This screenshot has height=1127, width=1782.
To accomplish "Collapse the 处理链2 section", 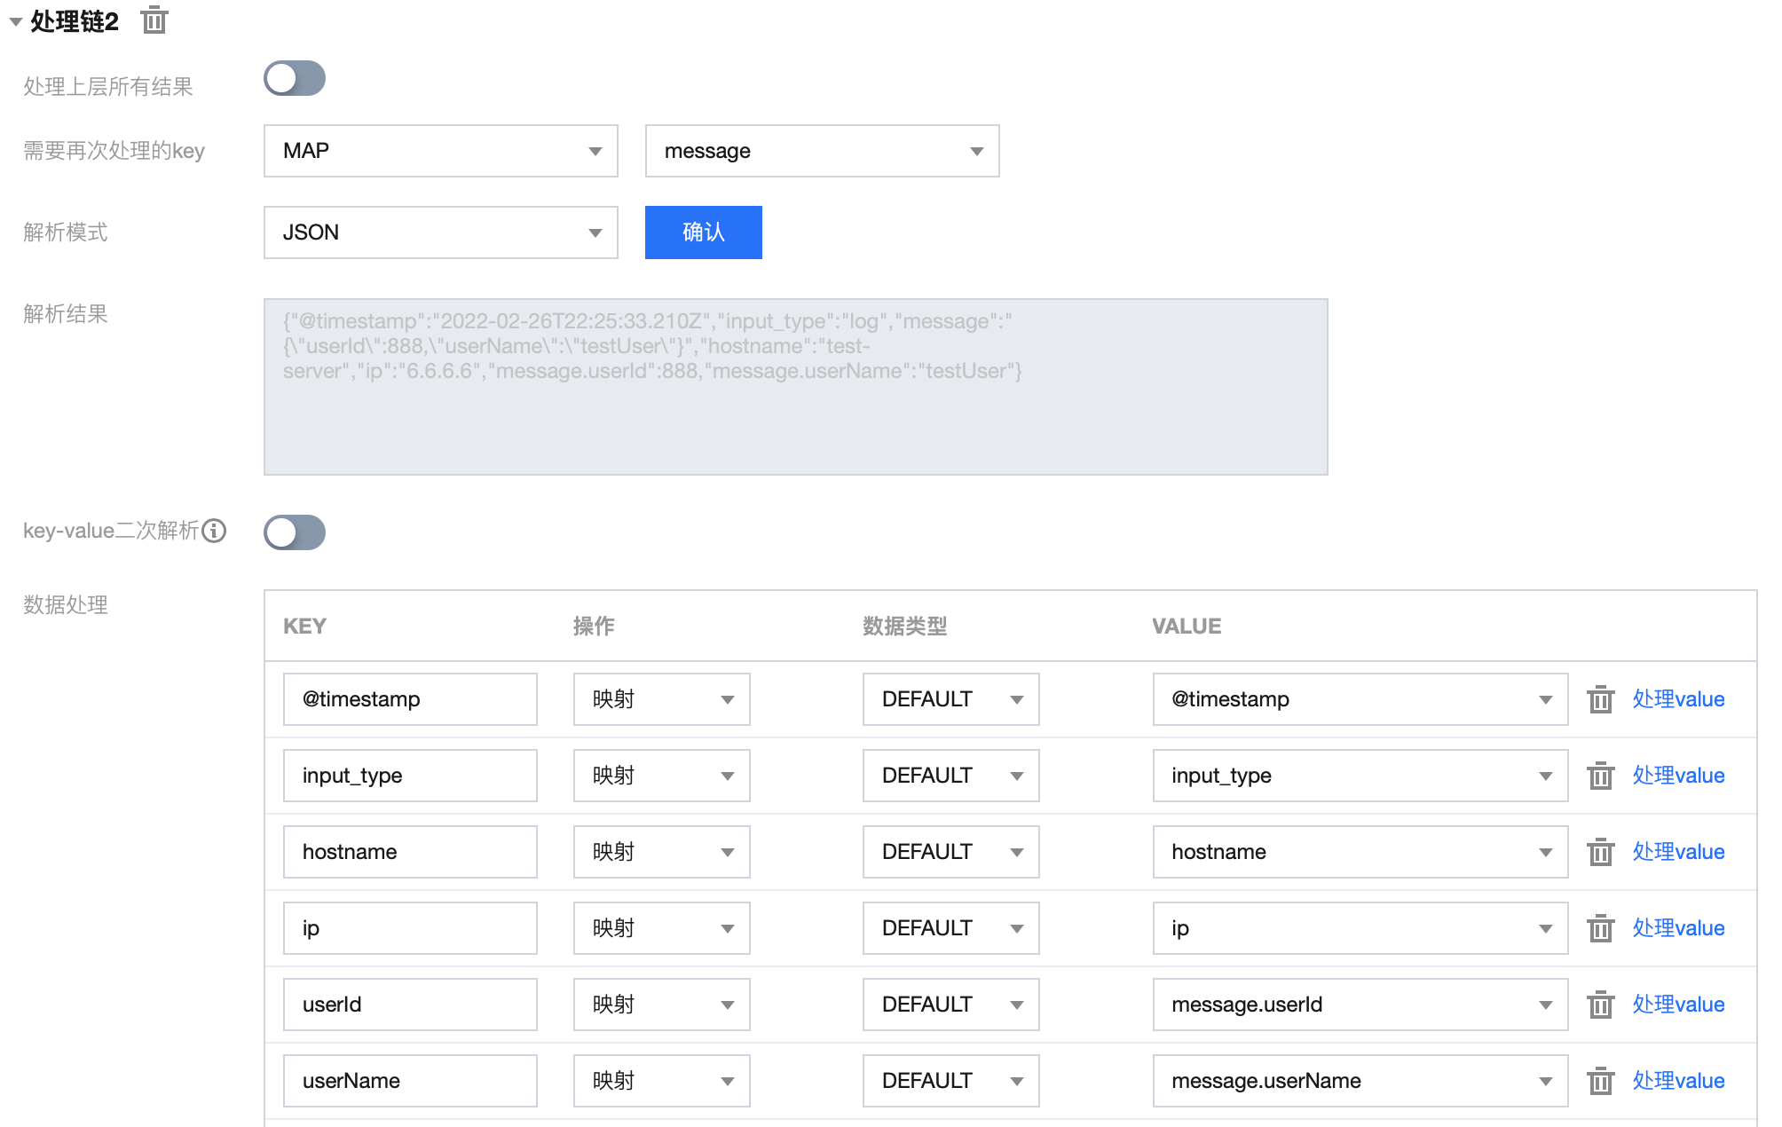I will click(15, 21).
